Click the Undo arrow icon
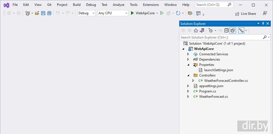 (58, 13)
